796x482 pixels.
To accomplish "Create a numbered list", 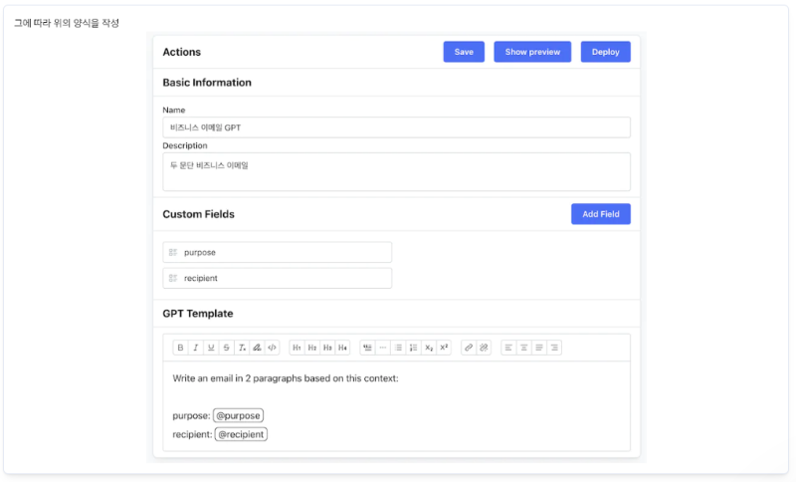I will tap(413, 348).
